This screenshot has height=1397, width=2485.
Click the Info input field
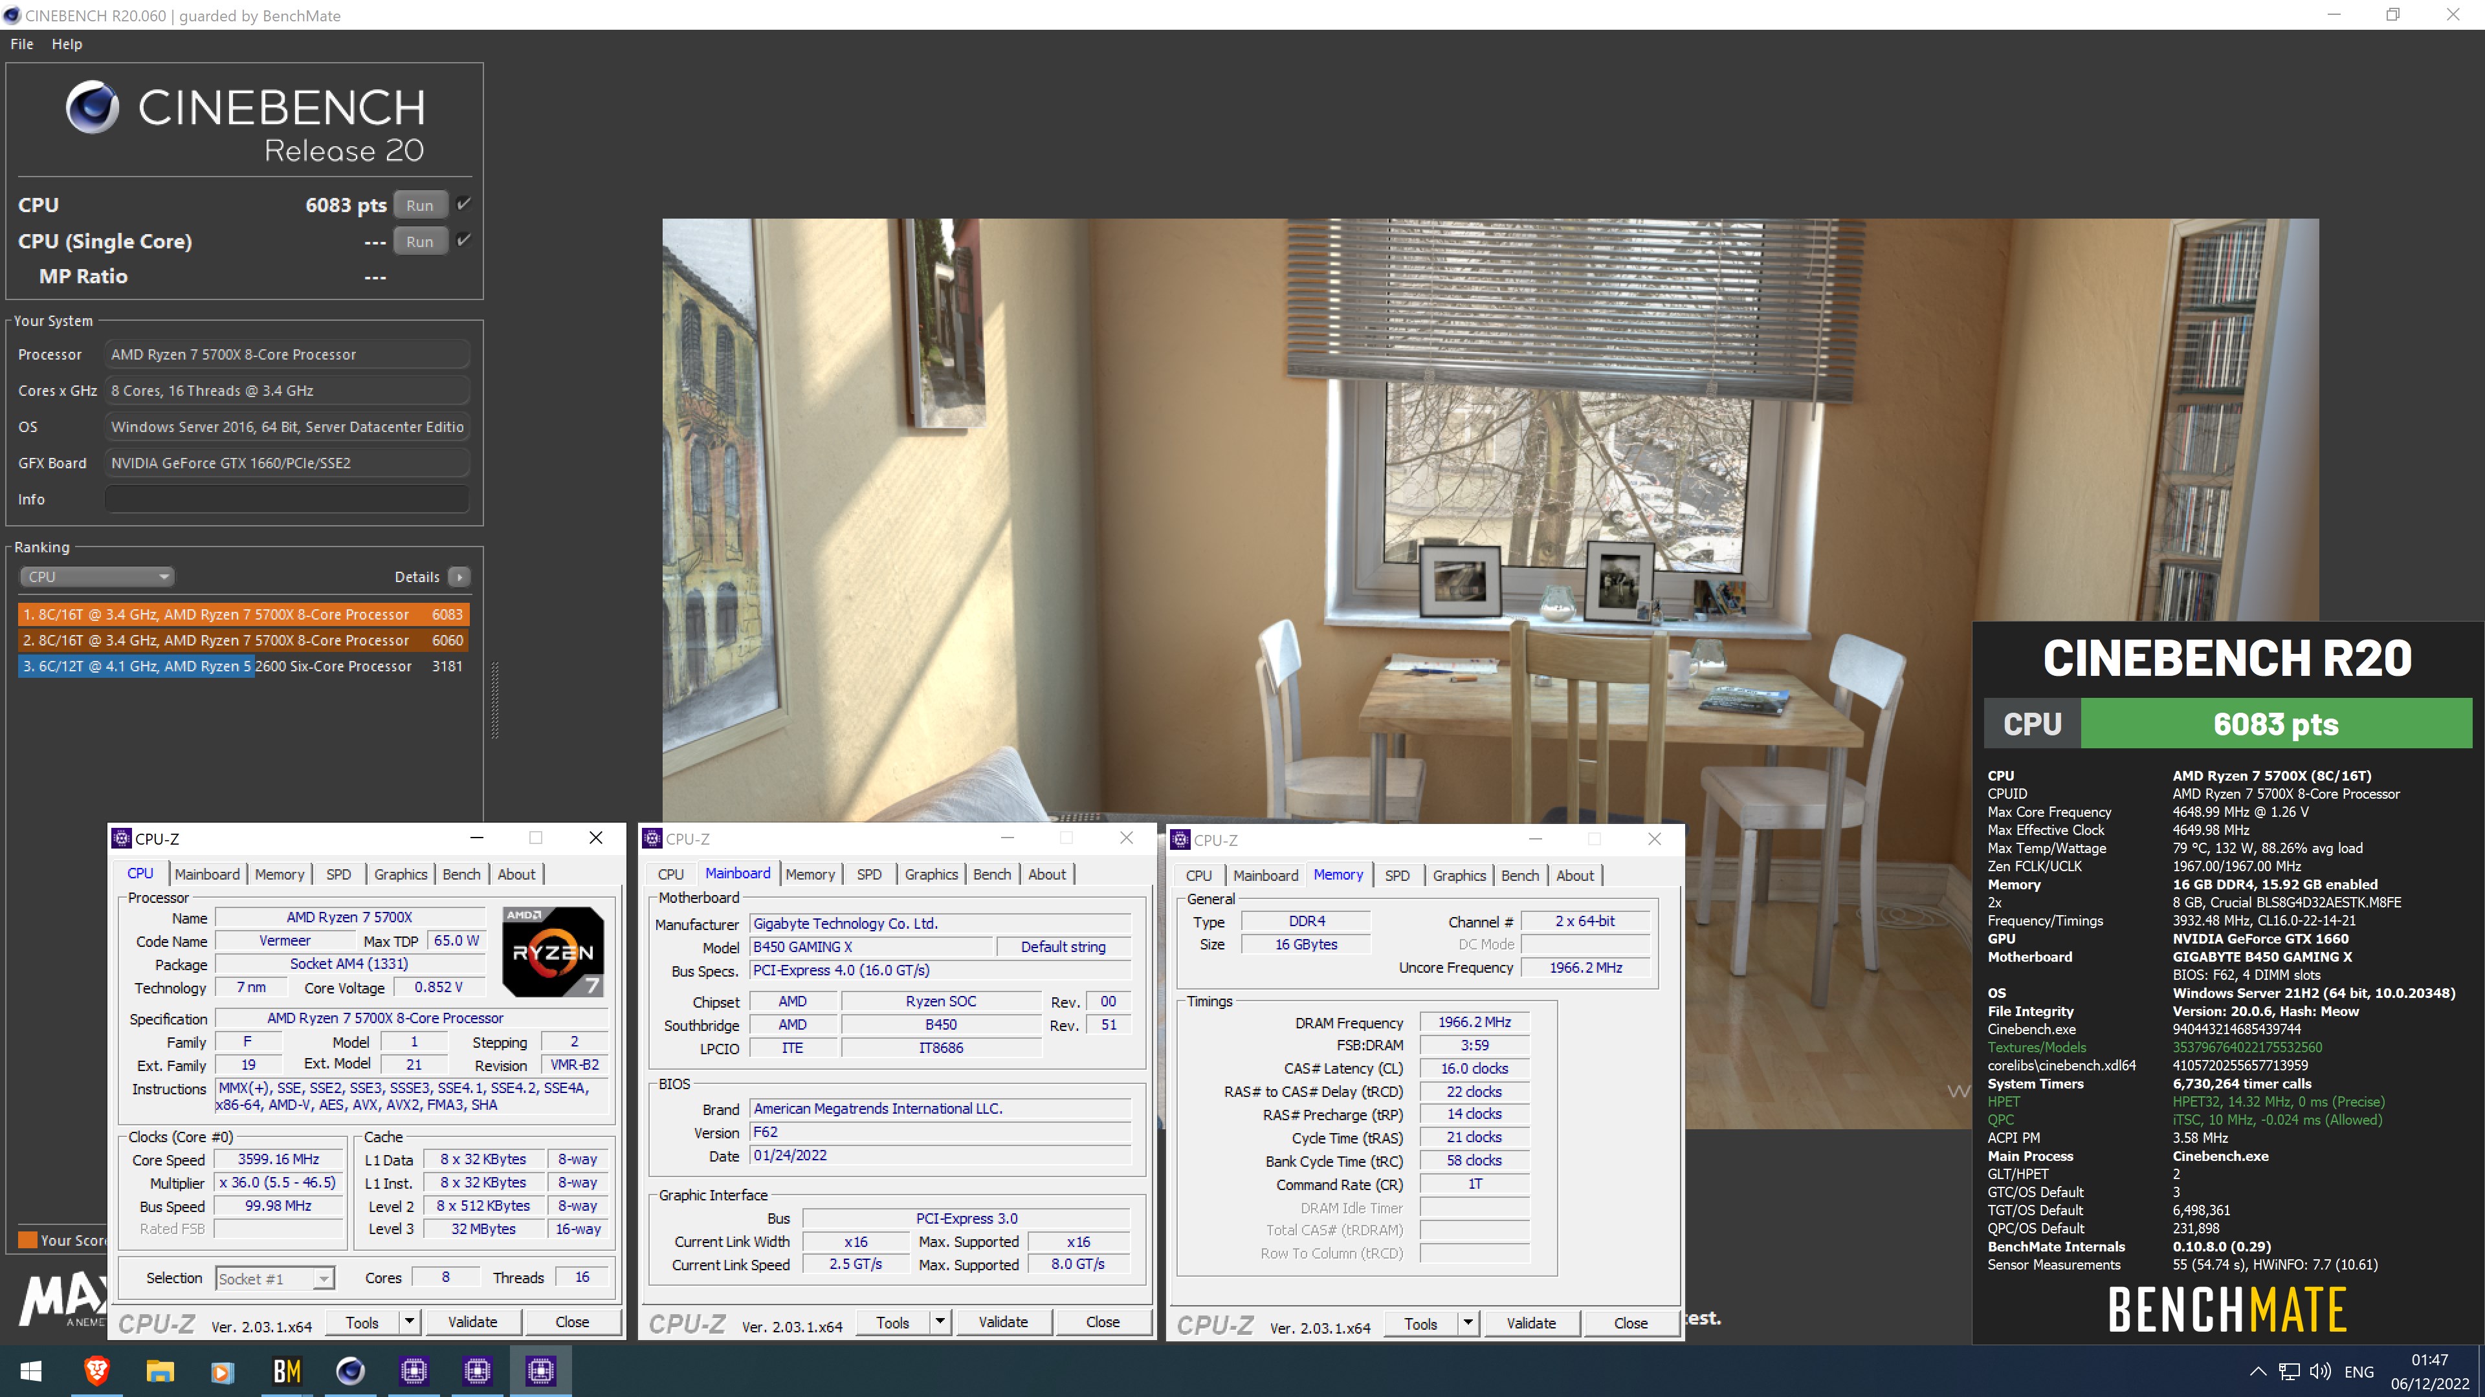pyautogui.click(x=287, y=499)
